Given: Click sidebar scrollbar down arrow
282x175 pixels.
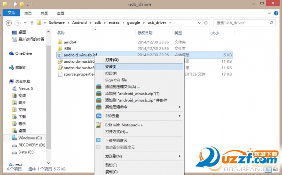Looking at the screenshot, I should click(x=48, y=163).
